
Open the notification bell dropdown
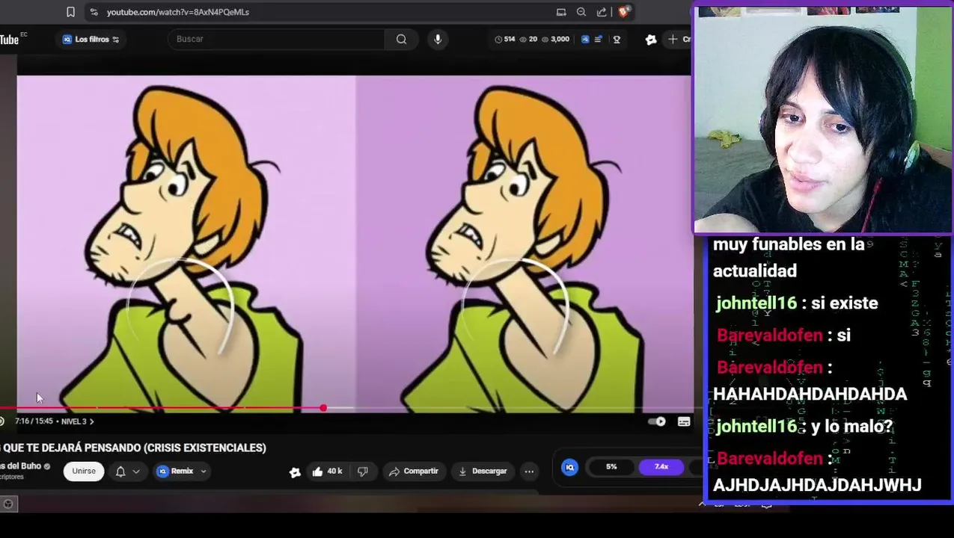[x=126, y=471]
